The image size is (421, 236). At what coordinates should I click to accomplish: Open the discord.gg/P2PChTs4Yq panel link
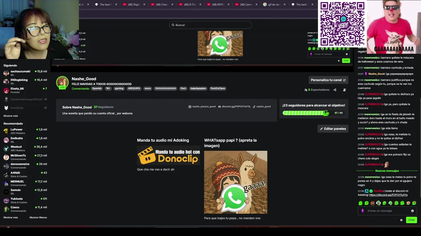coord(234,107)
